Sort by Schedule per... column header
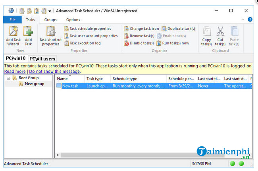The image size is (258, 171). 181,79
